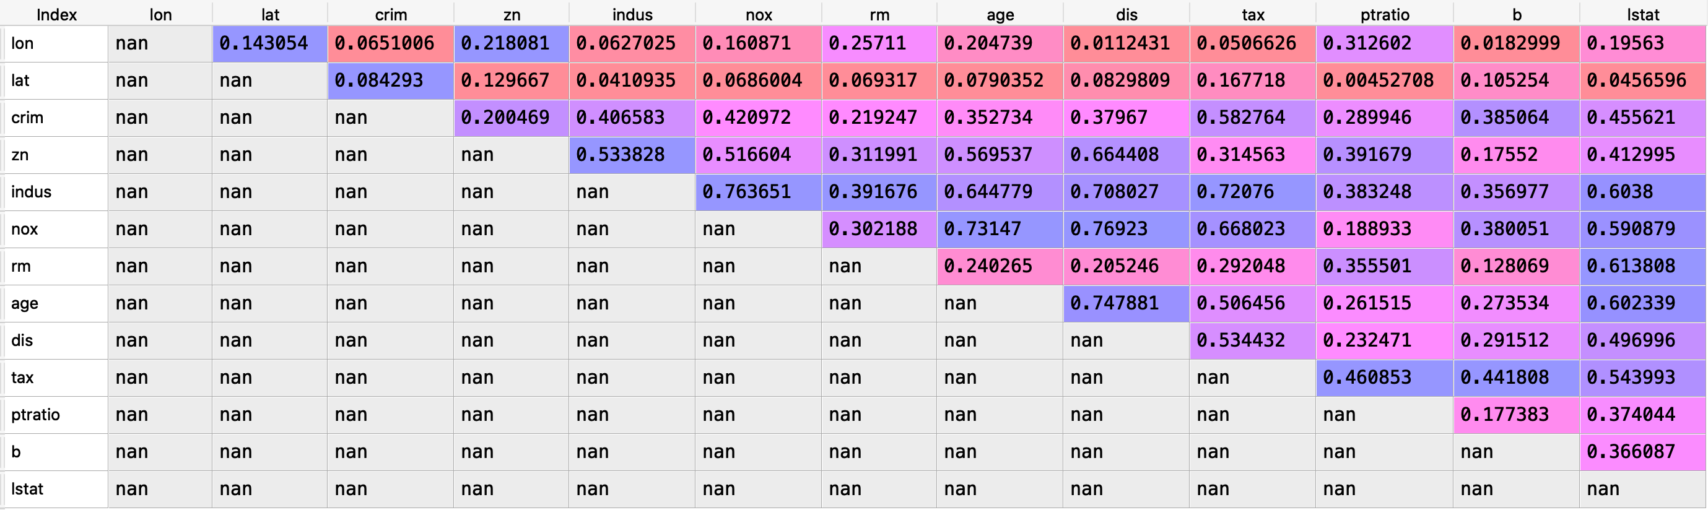1708x510 pixels.
Task: Select cell with value 0.602339
Action: click(1643, 303)
